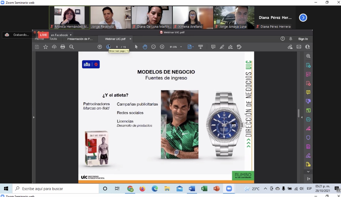This screenshot has width=341, height=197.
Task: Click the page number field showing 8
Action: click(117, 47)
